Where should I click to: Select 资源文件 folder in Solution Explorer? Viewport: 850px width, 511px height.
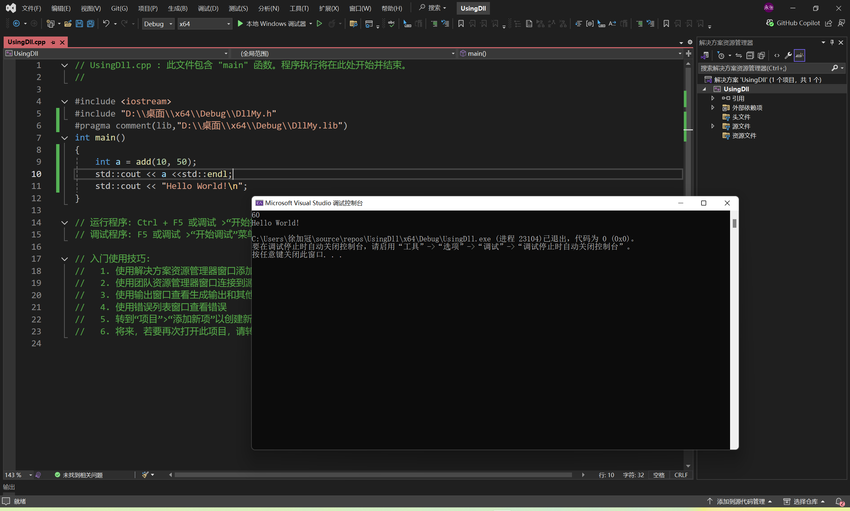pos(744,136)
